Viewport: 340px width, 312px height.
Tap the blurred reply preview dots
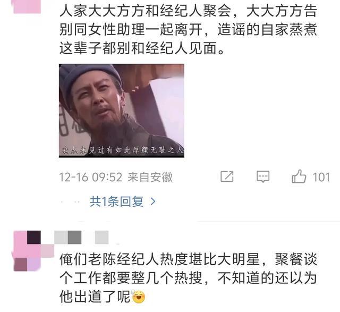tap(71, 202)
